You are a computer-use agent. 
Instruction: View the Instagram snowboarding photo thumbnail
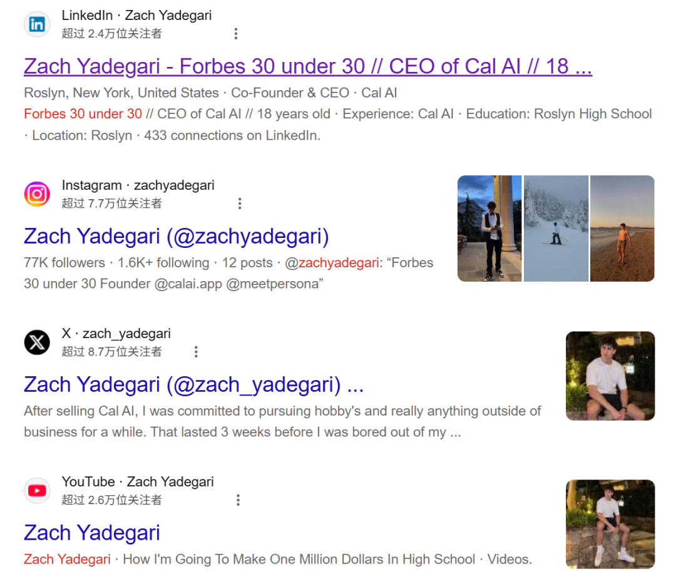556,229
